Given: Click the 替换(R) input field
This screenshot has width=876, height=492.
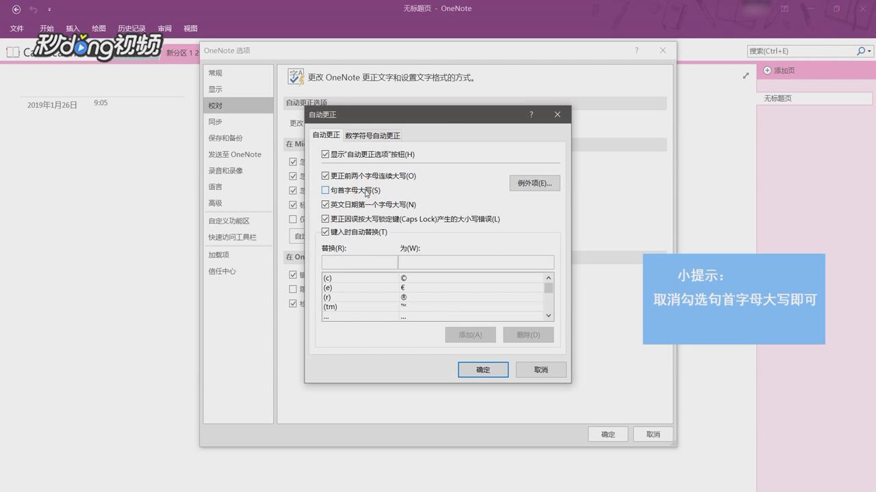Looking at the screenshot, I should tap(359, 262).
